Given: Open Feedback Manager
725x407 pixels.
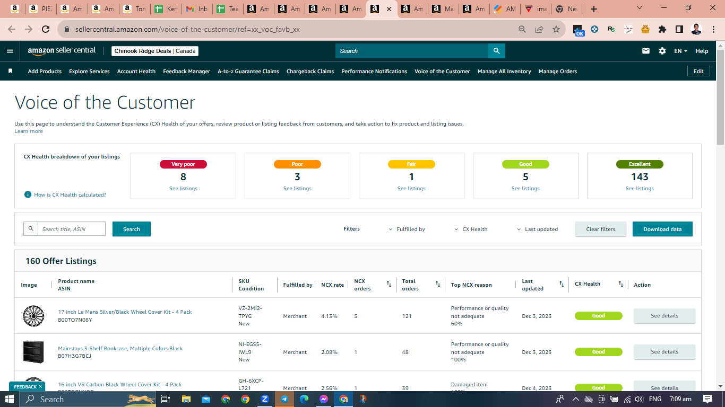Looking at the screenshot, I should [x=186, y=71].
